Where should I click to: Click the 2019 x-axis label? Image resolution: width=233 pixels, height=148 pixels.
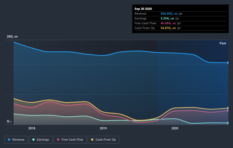pyautogui.click(x=103, y=128)
